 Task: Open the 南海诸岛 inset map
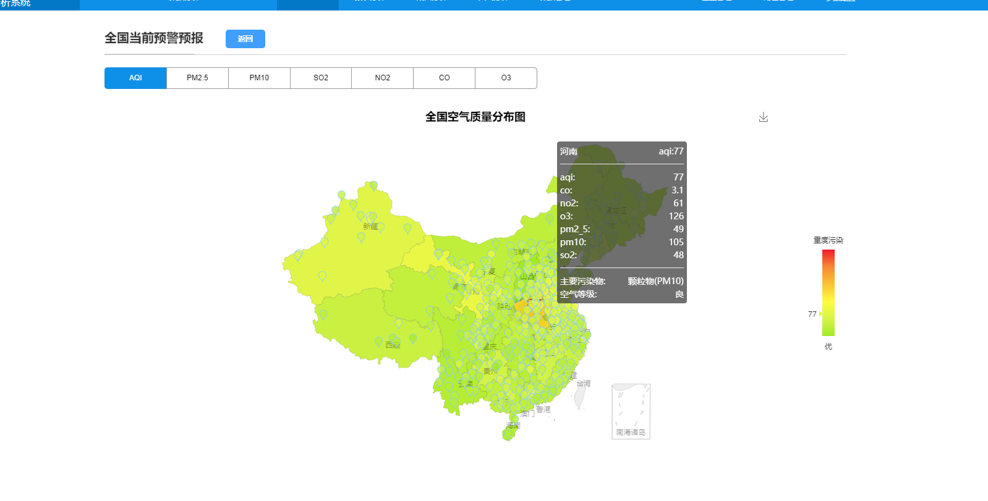631,411
